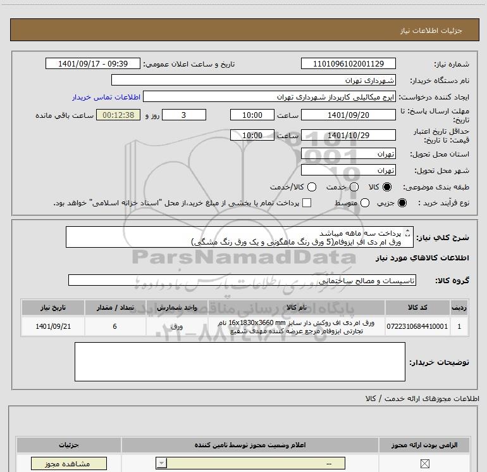Select the جزیی purchase type radio
This screenshot has height=472, width=487.
point(402,203)
